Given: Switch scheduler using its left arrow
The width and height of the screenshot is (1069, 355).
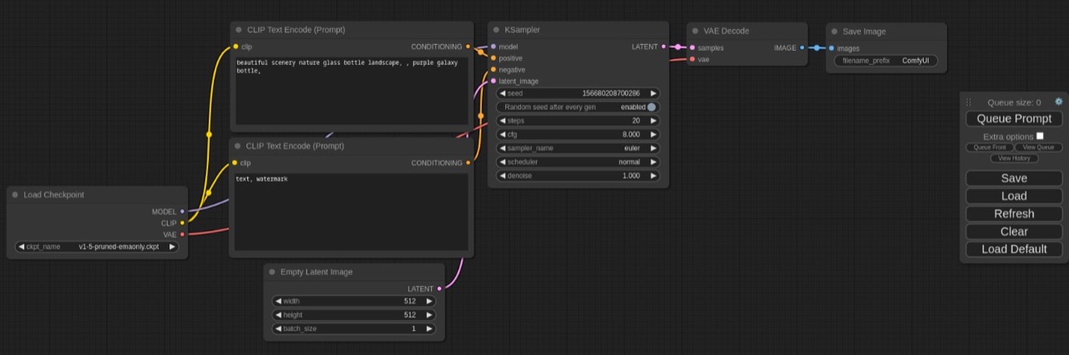Looking at the screenshot, I should pos(502,162).
